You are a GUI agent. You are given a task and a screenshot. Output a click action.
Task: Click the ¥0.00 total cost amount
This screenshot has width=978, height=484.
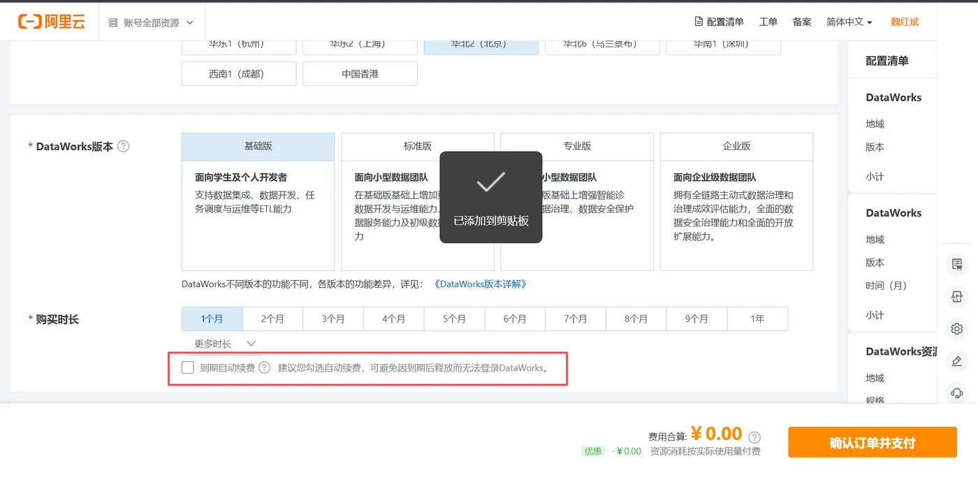click(x=716, y=434)
